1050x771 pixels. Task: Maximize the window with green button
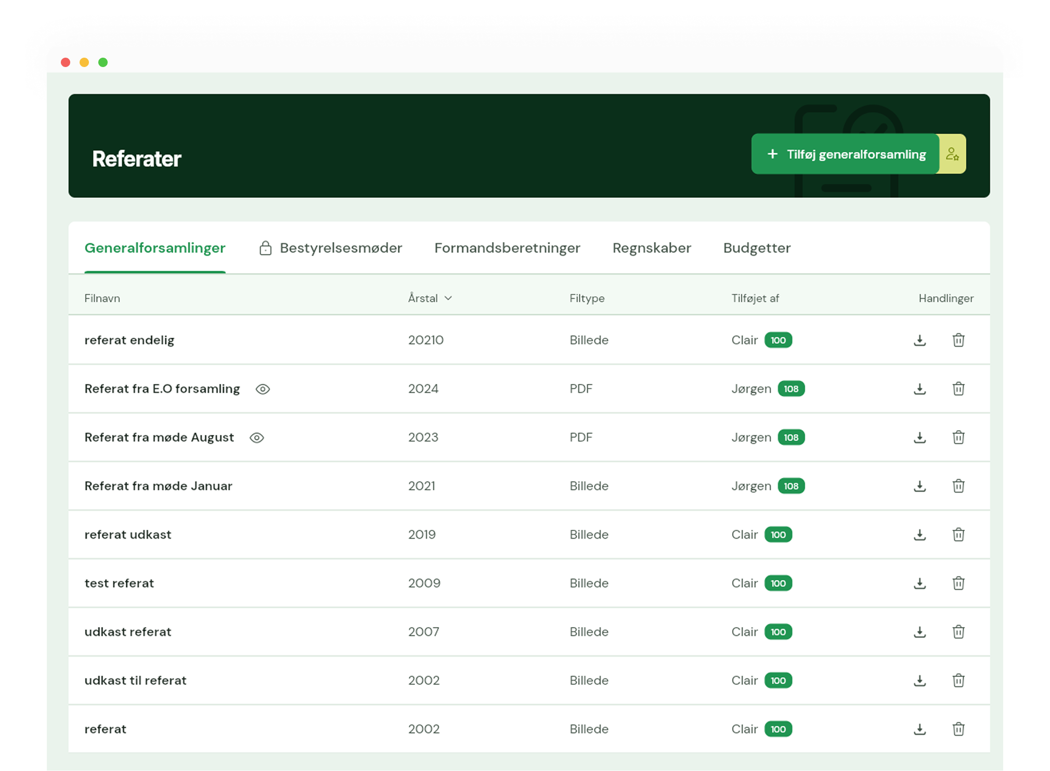[103, 62]
